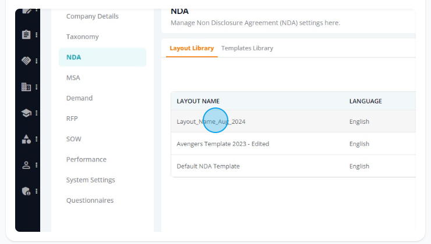Open the Questionnaires settings
Screen dimensions: 431x244
(90, 200)
